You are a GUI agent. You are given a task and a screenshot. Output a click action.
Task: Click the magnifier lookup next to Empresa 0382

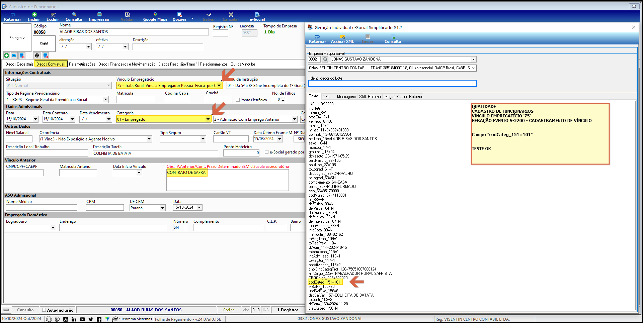click(325, 60)
